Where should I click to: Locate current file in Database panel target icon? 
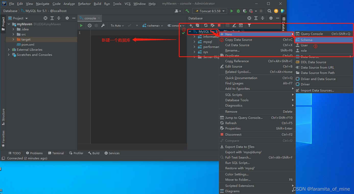click(249, 18)
